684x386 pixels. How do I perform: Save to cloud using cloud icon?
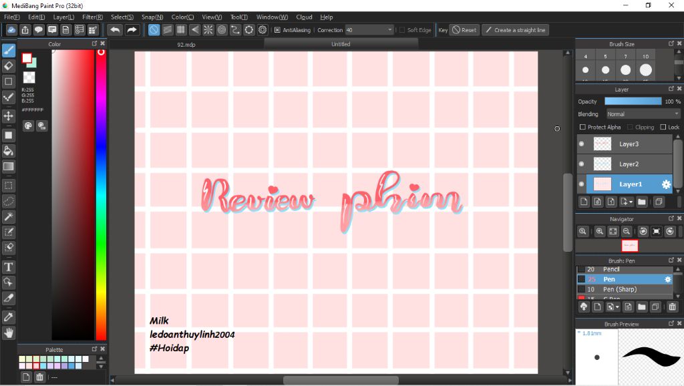[11, 29]
